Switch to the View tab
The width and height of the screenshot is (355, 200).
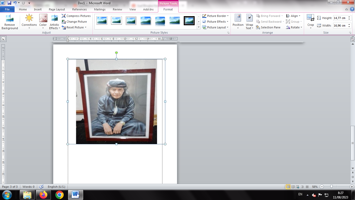[x=133, y=9]
